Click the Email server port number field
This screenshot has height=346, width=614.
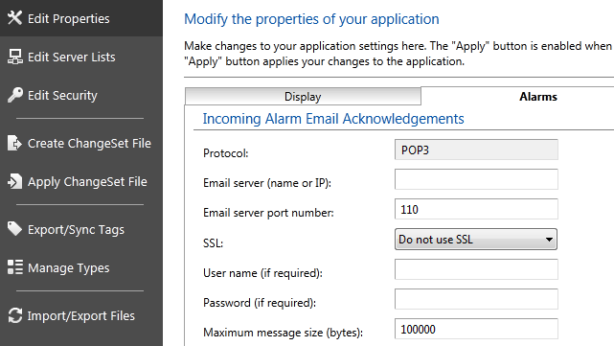(476, 209)
